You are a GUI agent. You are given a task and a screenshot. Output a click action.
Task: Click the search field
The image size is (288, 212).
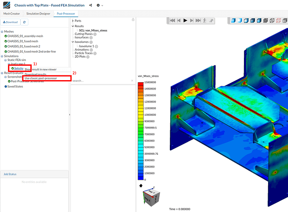coord(101,81)
